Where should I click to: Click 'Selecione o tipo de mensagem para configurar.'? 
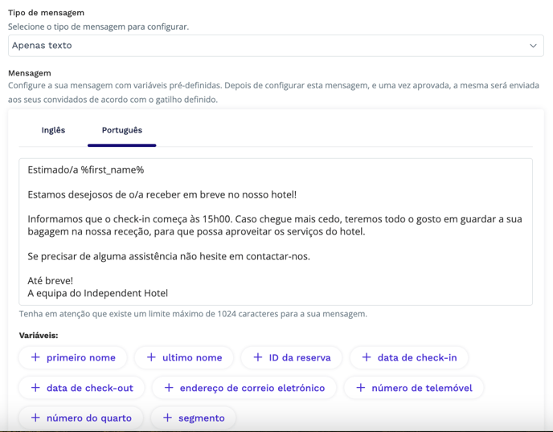coord(98,26)
